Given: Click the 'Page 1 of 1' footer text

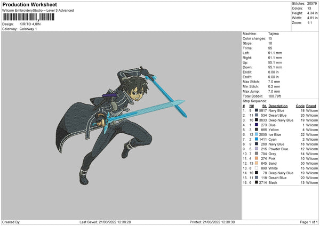Looking at the screenshot, I should [x=309, y=222].
